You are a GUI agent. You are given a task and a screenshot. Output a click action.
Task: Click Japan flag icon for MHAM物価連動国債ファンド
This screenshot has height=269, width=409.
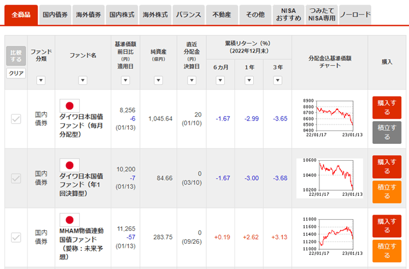coord(70,220)
